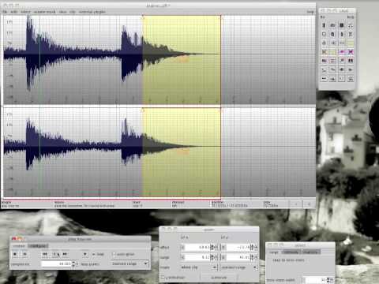Click the orange X icon in tool palette
Viewport: 379px width, 284px height.
coord(324,52)
